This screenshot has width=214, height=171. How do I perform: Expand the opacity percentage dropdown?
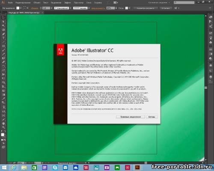tap(116, 8)
